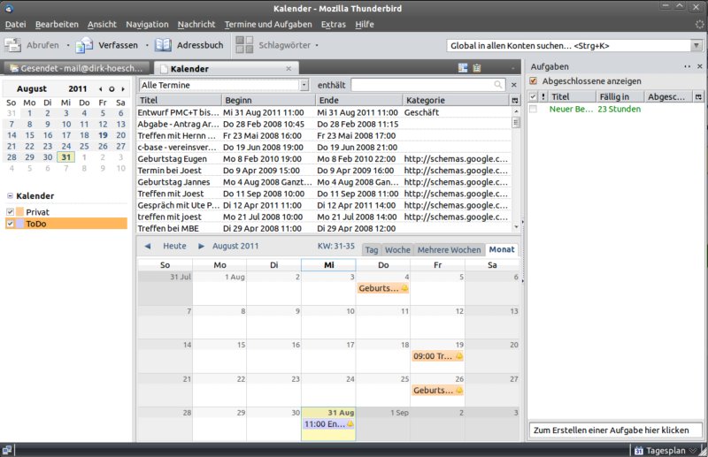This screenshot has height=457, width=708.
Task: Open the Adressbuch address book icon
Action: pyautogui.click(x=163, y=45)
